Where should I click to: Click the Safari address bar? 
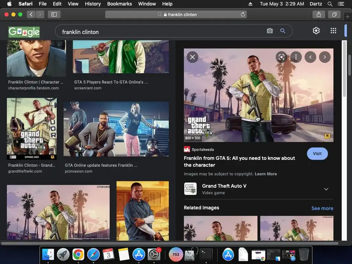click(x=176, y=14)
